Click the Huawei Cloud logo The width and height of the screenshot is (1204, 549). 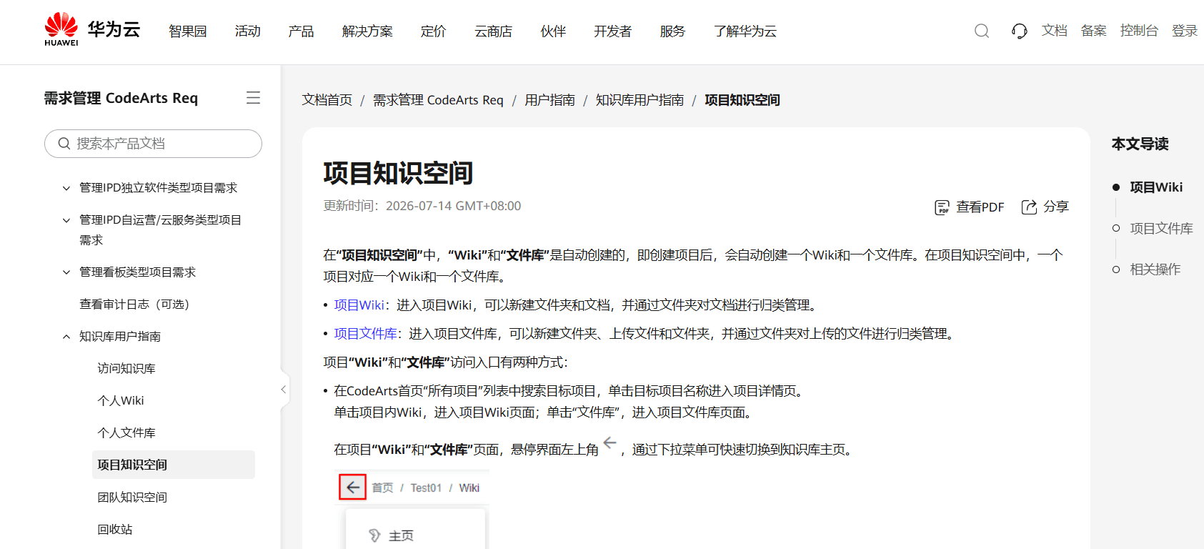click(92, 30)
